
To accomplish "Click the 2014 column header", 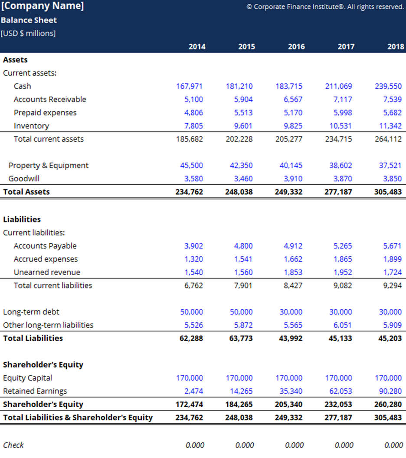I will click(x=197, y=46).
